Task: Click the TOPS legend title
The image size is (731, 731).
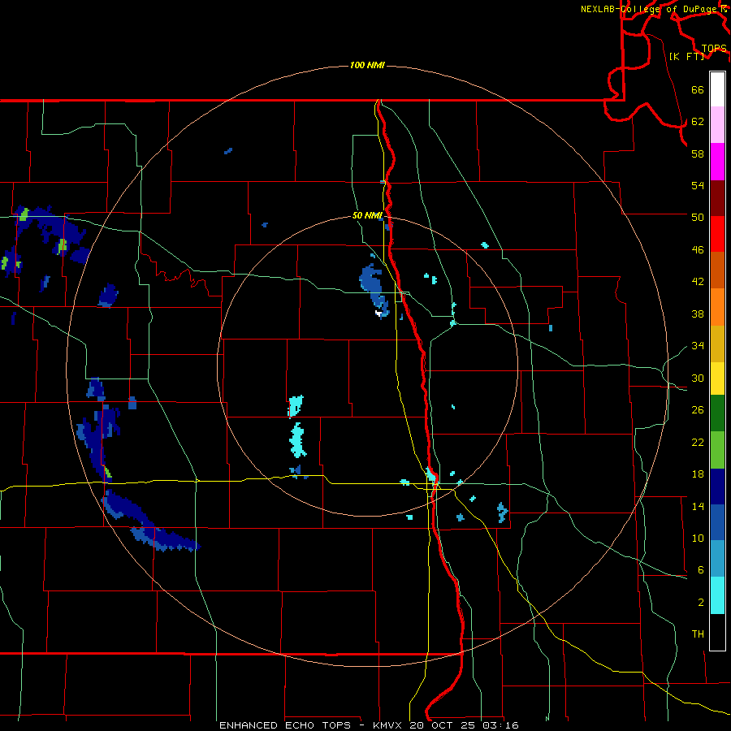Action: 714,49
